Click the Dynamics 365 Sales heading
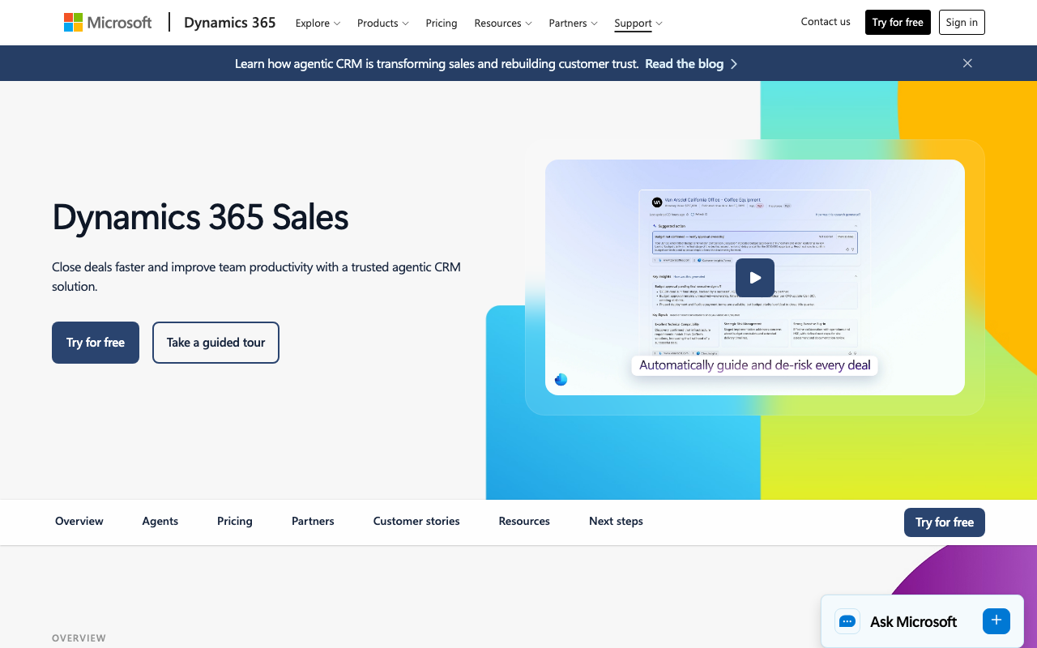The width and height of the screenshot is (1037, 648). tap(200, 217)
